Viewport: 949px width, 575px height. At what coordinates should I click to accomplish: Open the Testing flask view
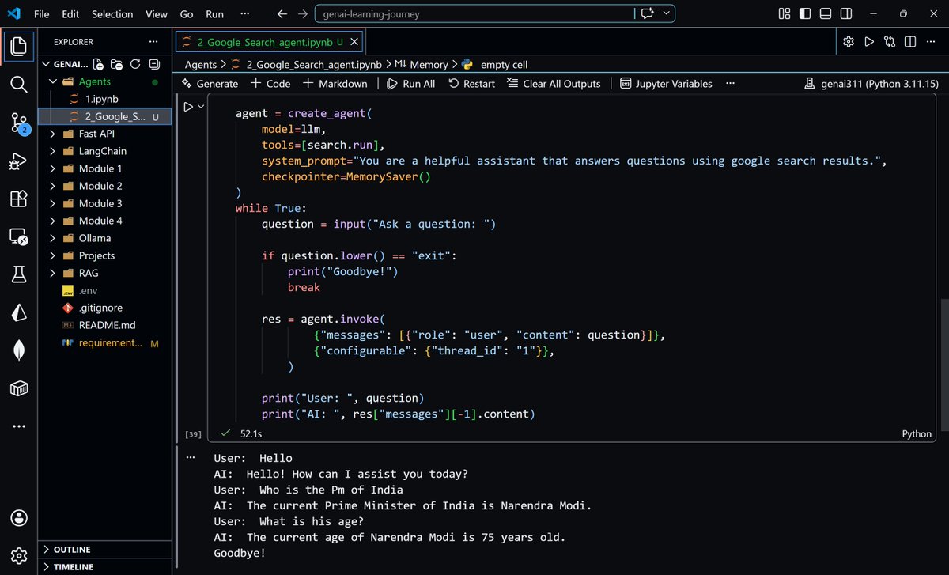click(19, 274)
